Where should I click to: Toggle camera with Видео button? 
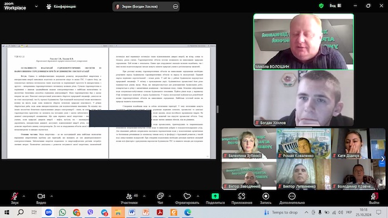point(41,198)
